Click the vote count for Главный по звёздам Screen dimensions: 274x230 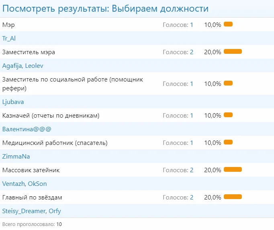[191, 197]
